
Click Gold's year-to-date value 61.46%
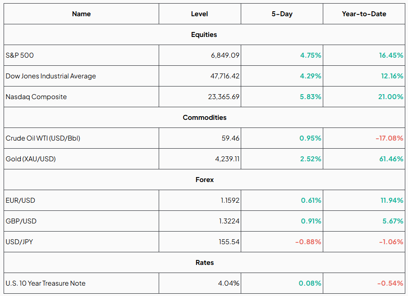pos(391,159)
